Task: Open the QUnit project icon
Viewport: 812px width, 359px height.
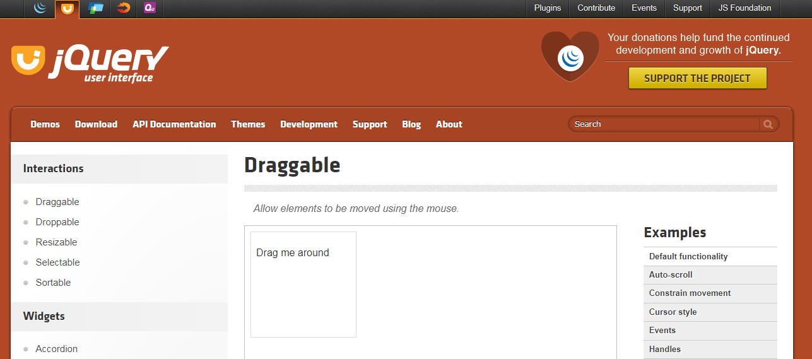Action: pyautogui.click(x=150, y=8)
